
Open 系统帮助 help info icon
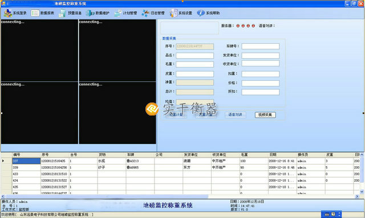tap(201, 13)
